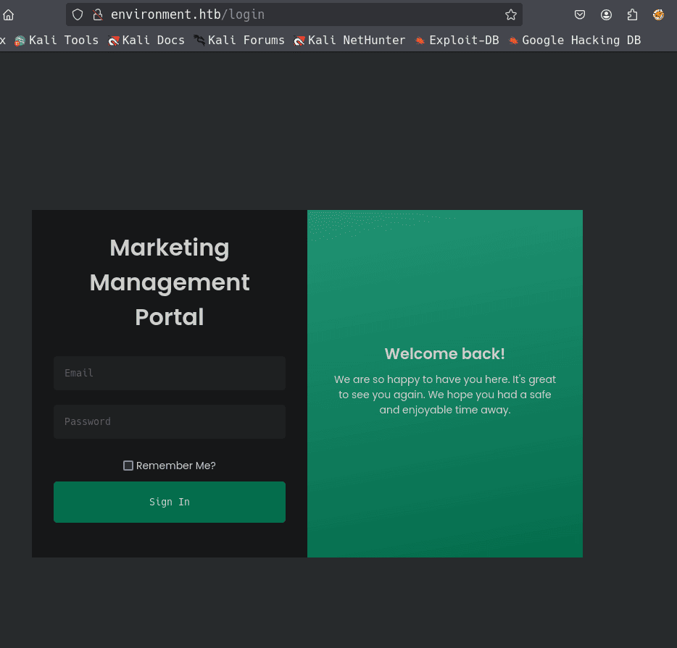Go to the Kali Forums bookmark
Viewport: 677px width, 648px height.
click(x=239, y=40)
